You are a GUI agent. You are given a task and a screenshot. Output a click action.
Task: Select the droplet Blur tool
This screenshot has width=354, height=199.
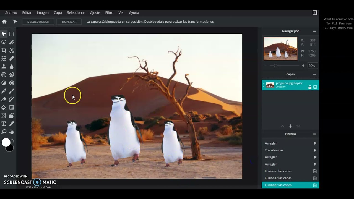click(x=12, y=67)
